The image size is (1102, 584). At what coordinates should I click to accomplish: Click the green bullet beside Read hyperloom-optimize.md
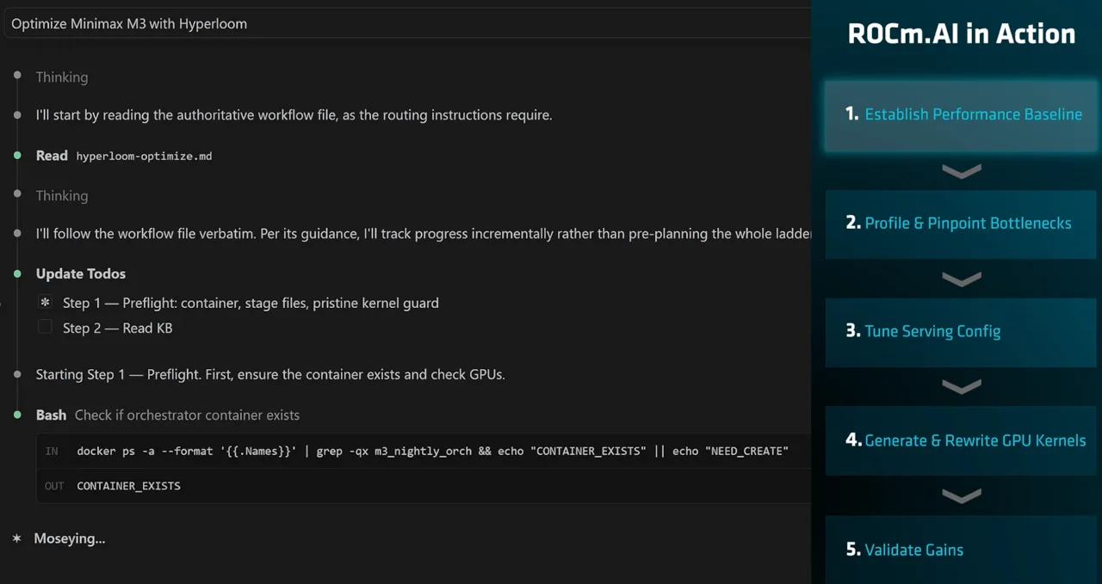point(17,155)
